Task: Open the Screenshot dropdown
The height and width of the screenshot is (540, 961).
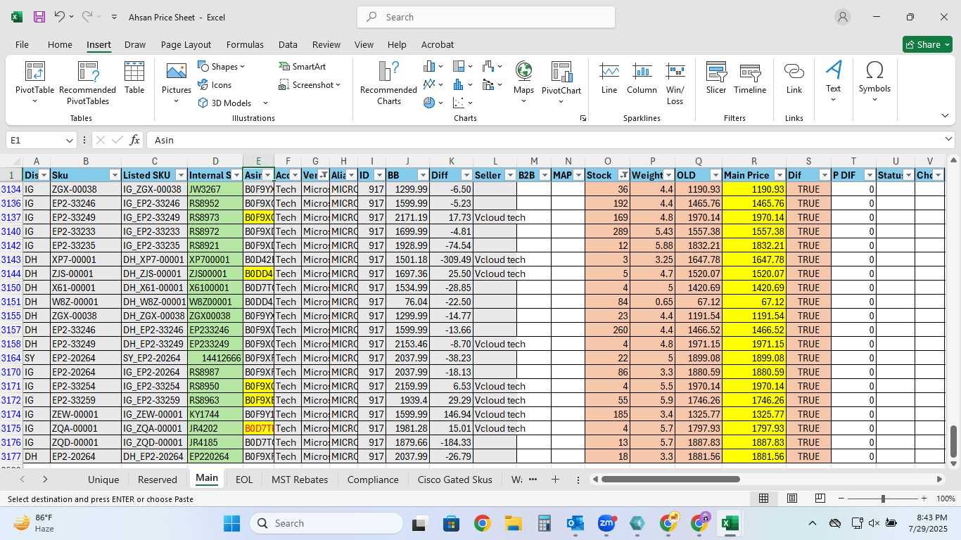Action: [310, 85]
